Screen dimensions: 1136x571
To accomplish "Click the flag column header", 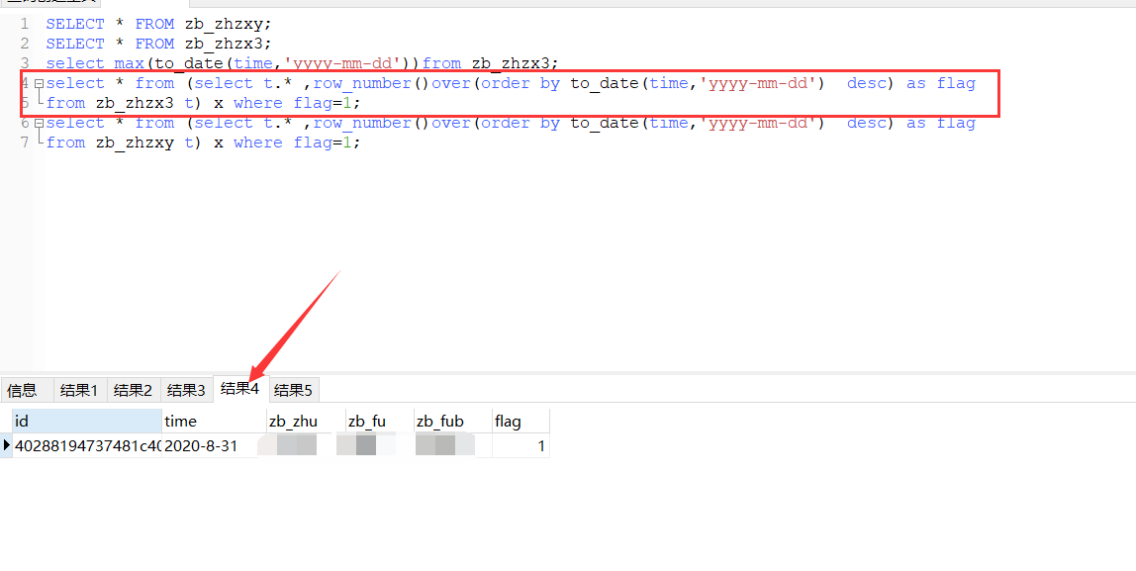I will click(521, 421).
